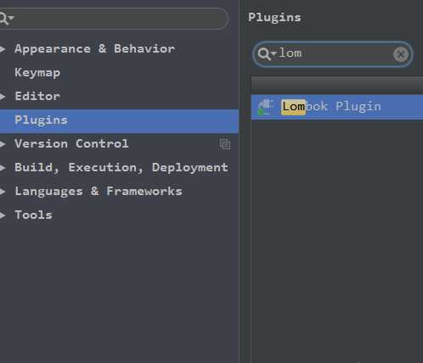Click the Lombok Plugin icon
423x363 pixels.
coord(266,107)
